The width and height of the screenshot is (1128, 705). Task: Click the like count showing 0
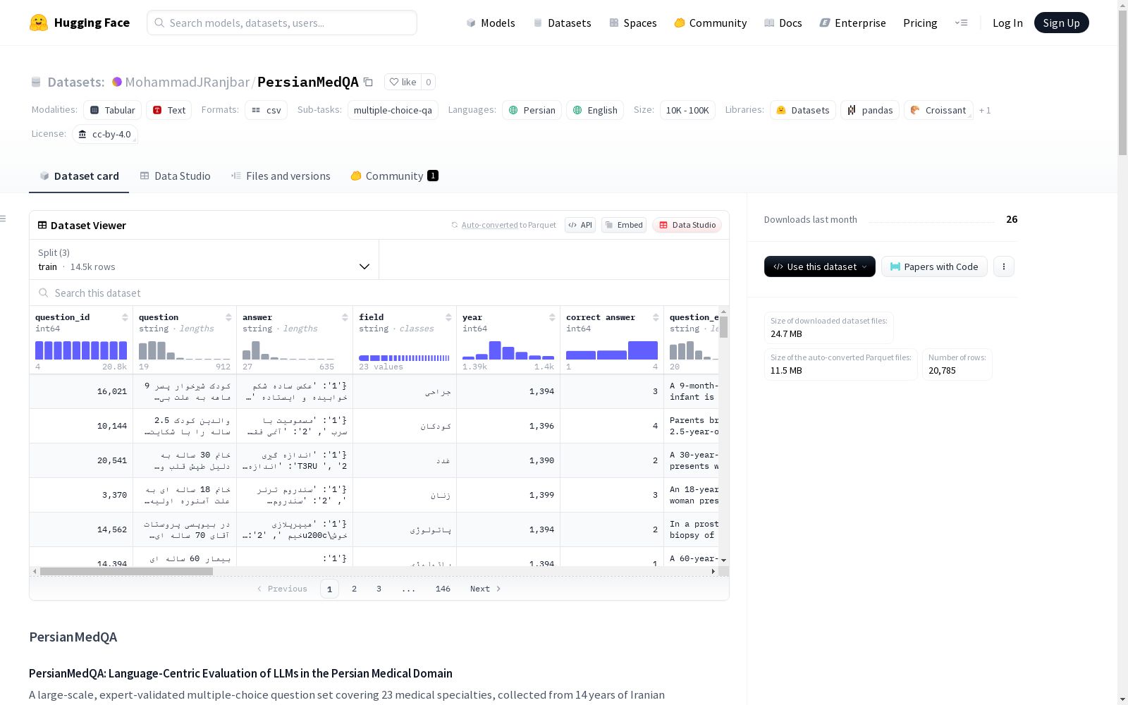click(428, 82)
